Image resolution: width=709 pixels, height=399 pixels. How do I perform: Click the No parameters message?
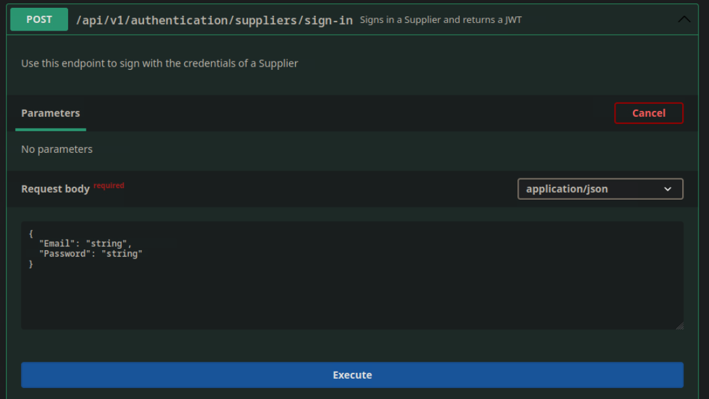pyautogui.click(x=57, y=149)
